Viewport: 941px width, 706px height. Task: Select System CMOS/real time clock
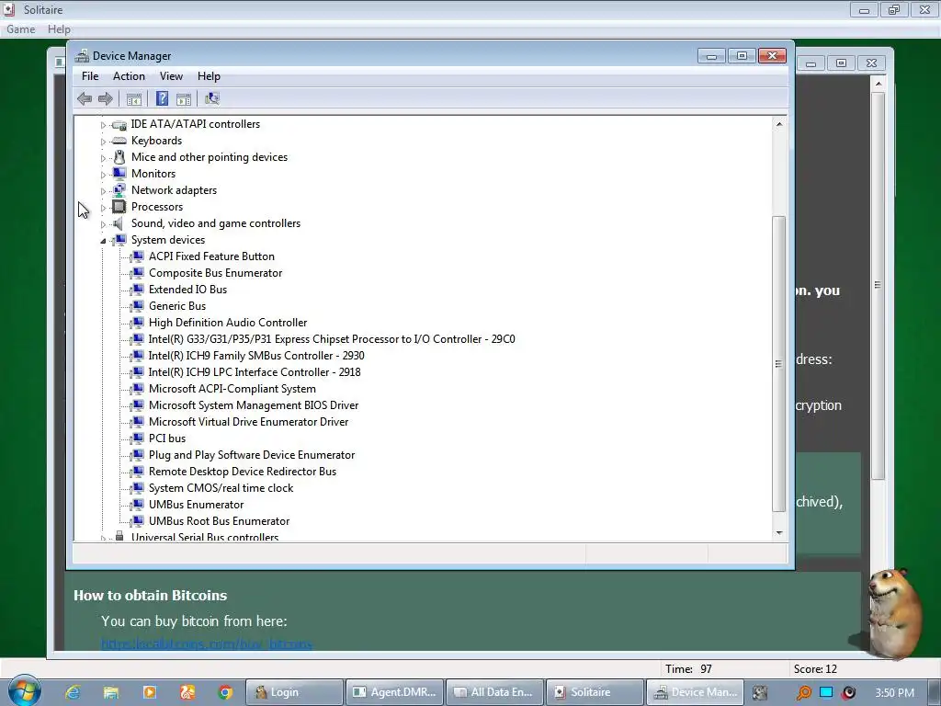(221, 488)
